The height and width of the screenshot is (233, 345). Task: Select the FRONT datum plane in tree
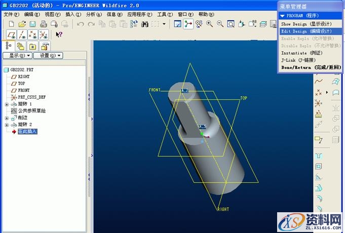[x=24, y=90]
